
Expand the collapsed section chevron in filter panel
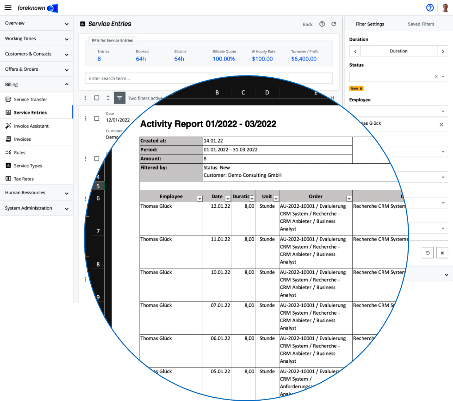(x=446, y=275)
